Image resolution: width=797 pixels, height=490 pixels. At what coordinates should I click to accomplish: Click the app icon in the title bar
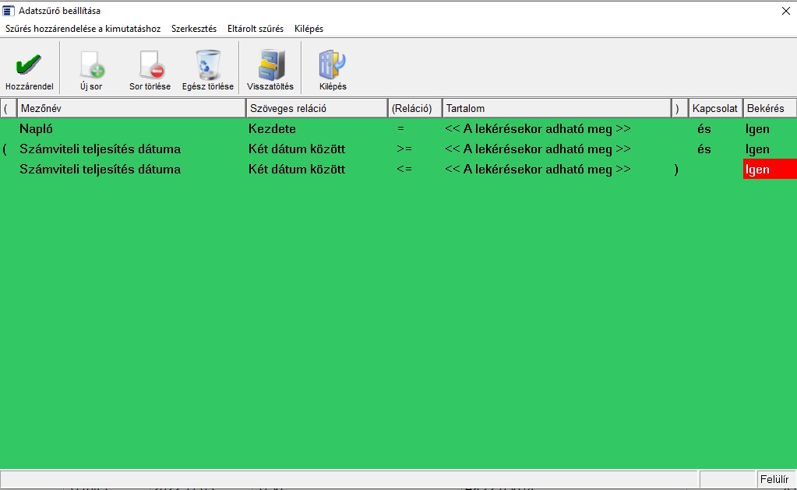coord(9,11)
